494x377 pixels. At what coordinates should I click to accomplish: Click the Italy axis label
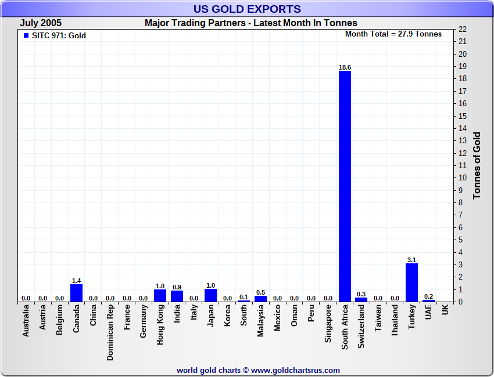[194, 312]
